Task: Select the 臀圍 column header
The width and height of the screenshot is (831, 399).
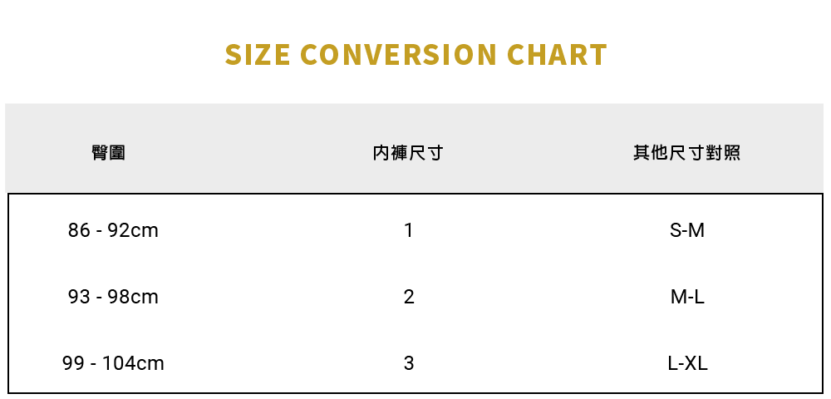Action: (x=109, y=153)
